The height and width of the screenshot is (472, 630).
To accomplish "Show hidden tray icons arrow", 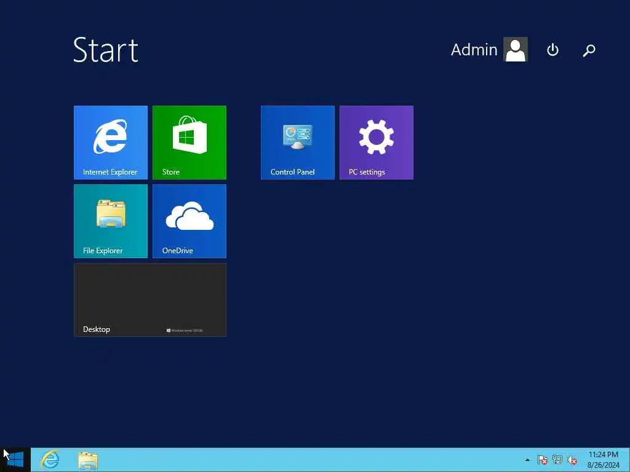I will point(527,460).
